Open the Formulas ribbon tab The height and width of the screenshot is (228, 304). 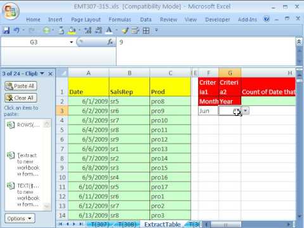(x=120, y=20)
